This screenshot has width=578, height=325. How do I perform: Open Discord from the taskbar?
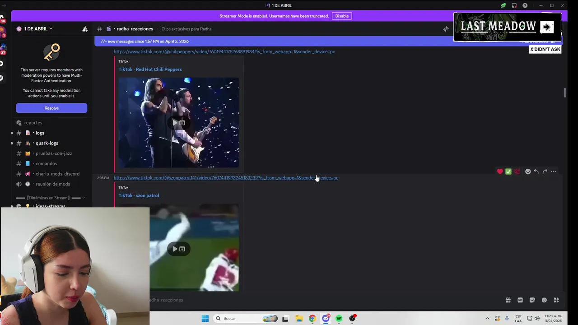pos(326,318)
